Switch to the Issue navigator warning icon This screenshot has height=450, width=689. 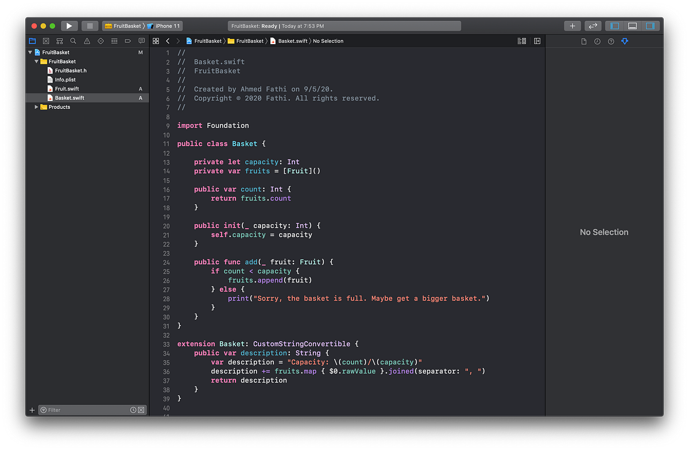click(x=87, y=41)
